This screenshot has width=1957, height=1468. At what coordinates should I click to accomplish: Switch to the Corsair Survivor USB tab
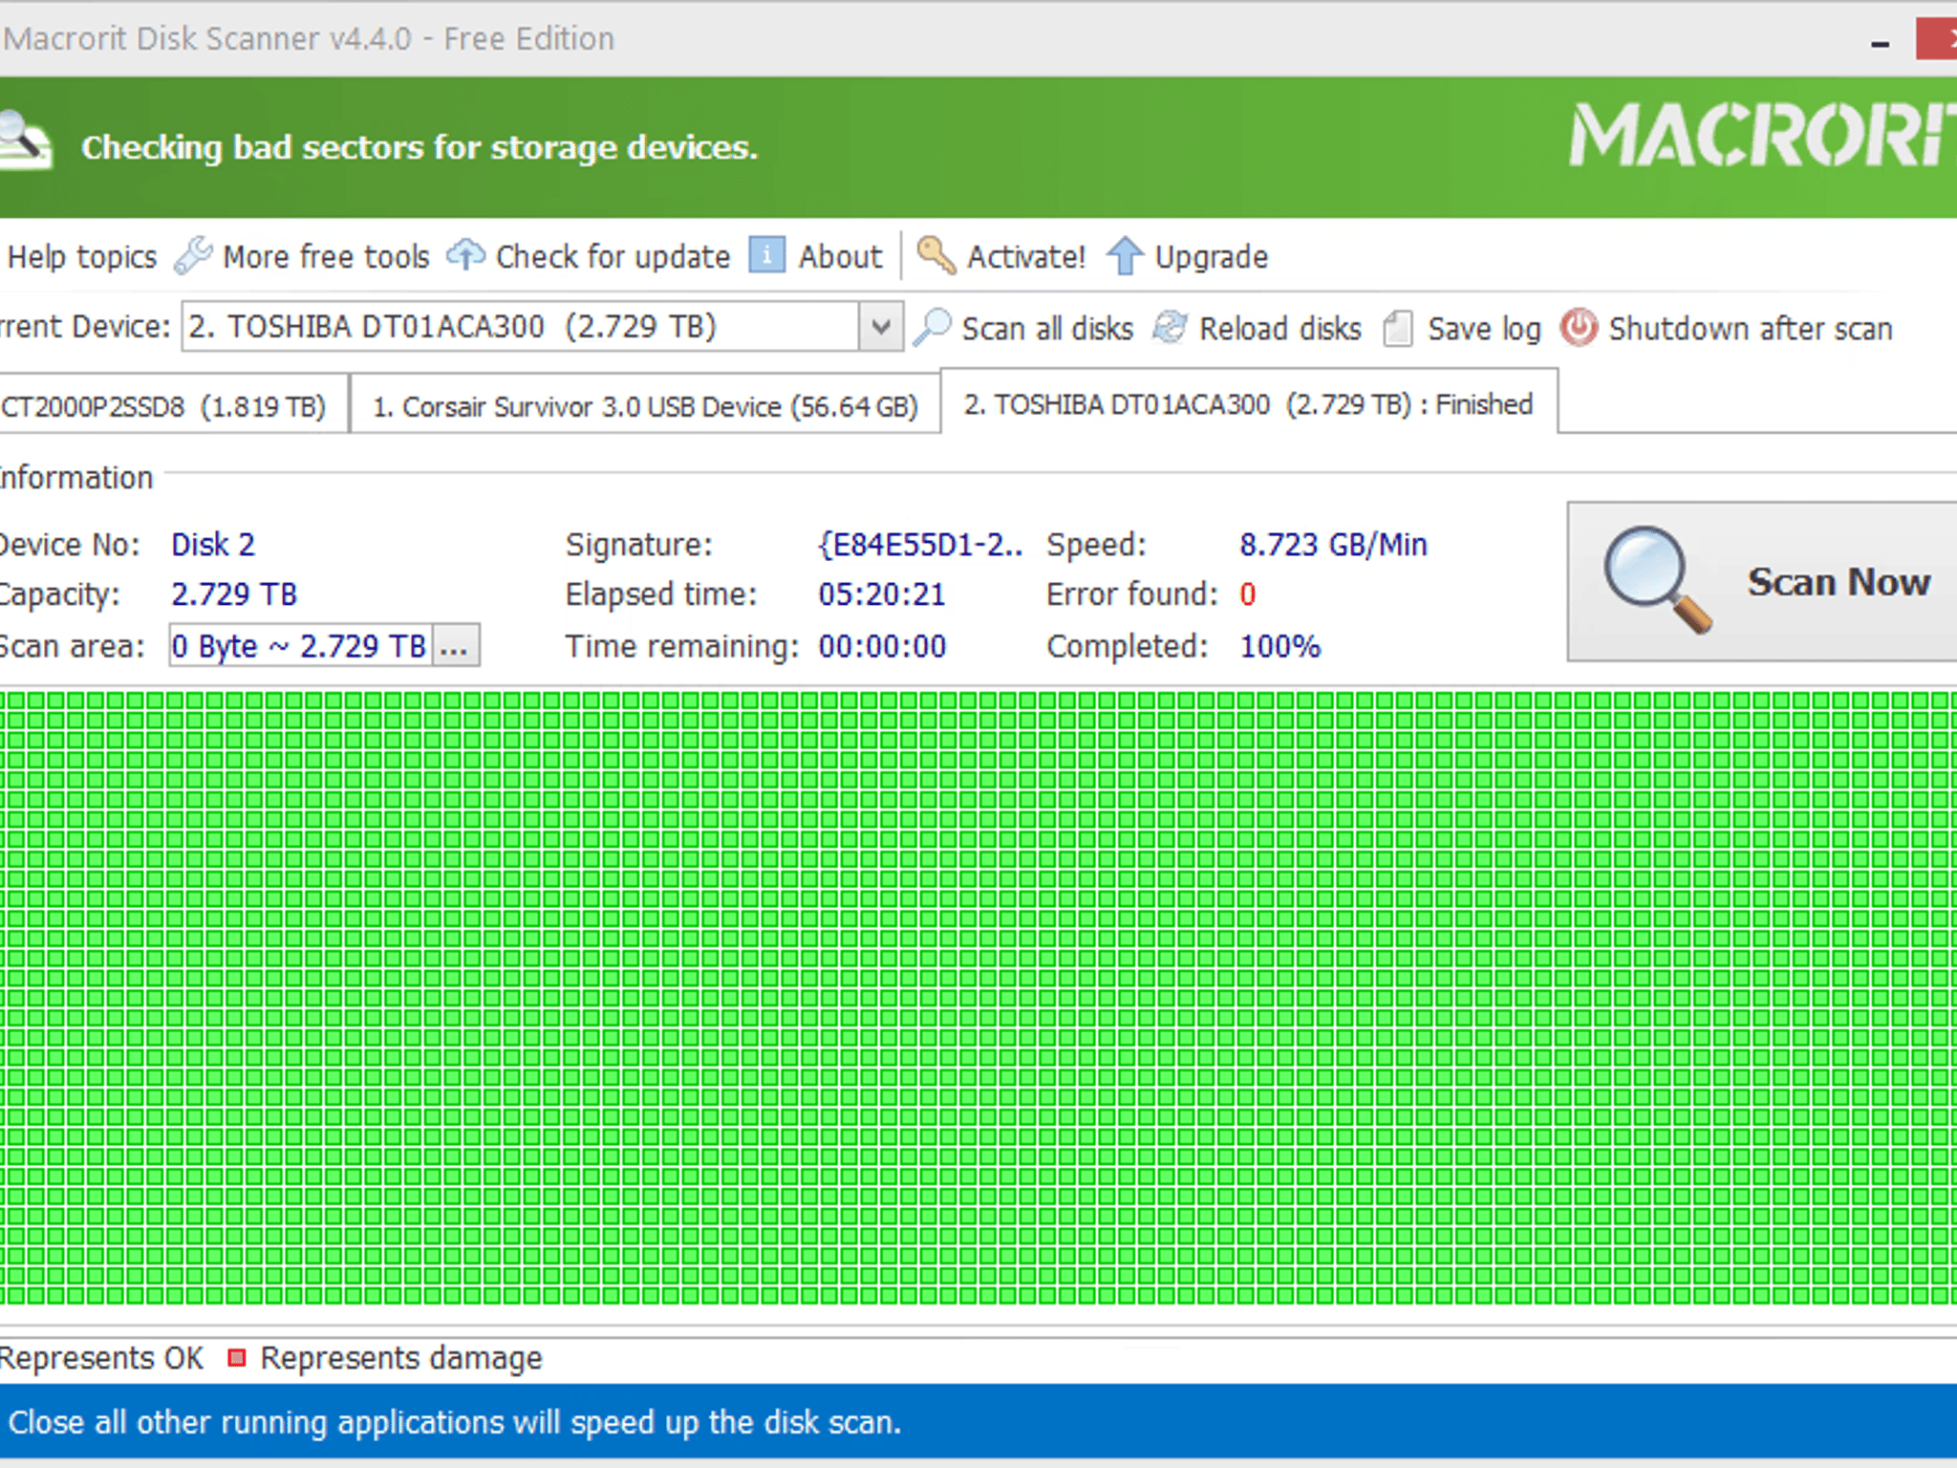tap(646, 404)
